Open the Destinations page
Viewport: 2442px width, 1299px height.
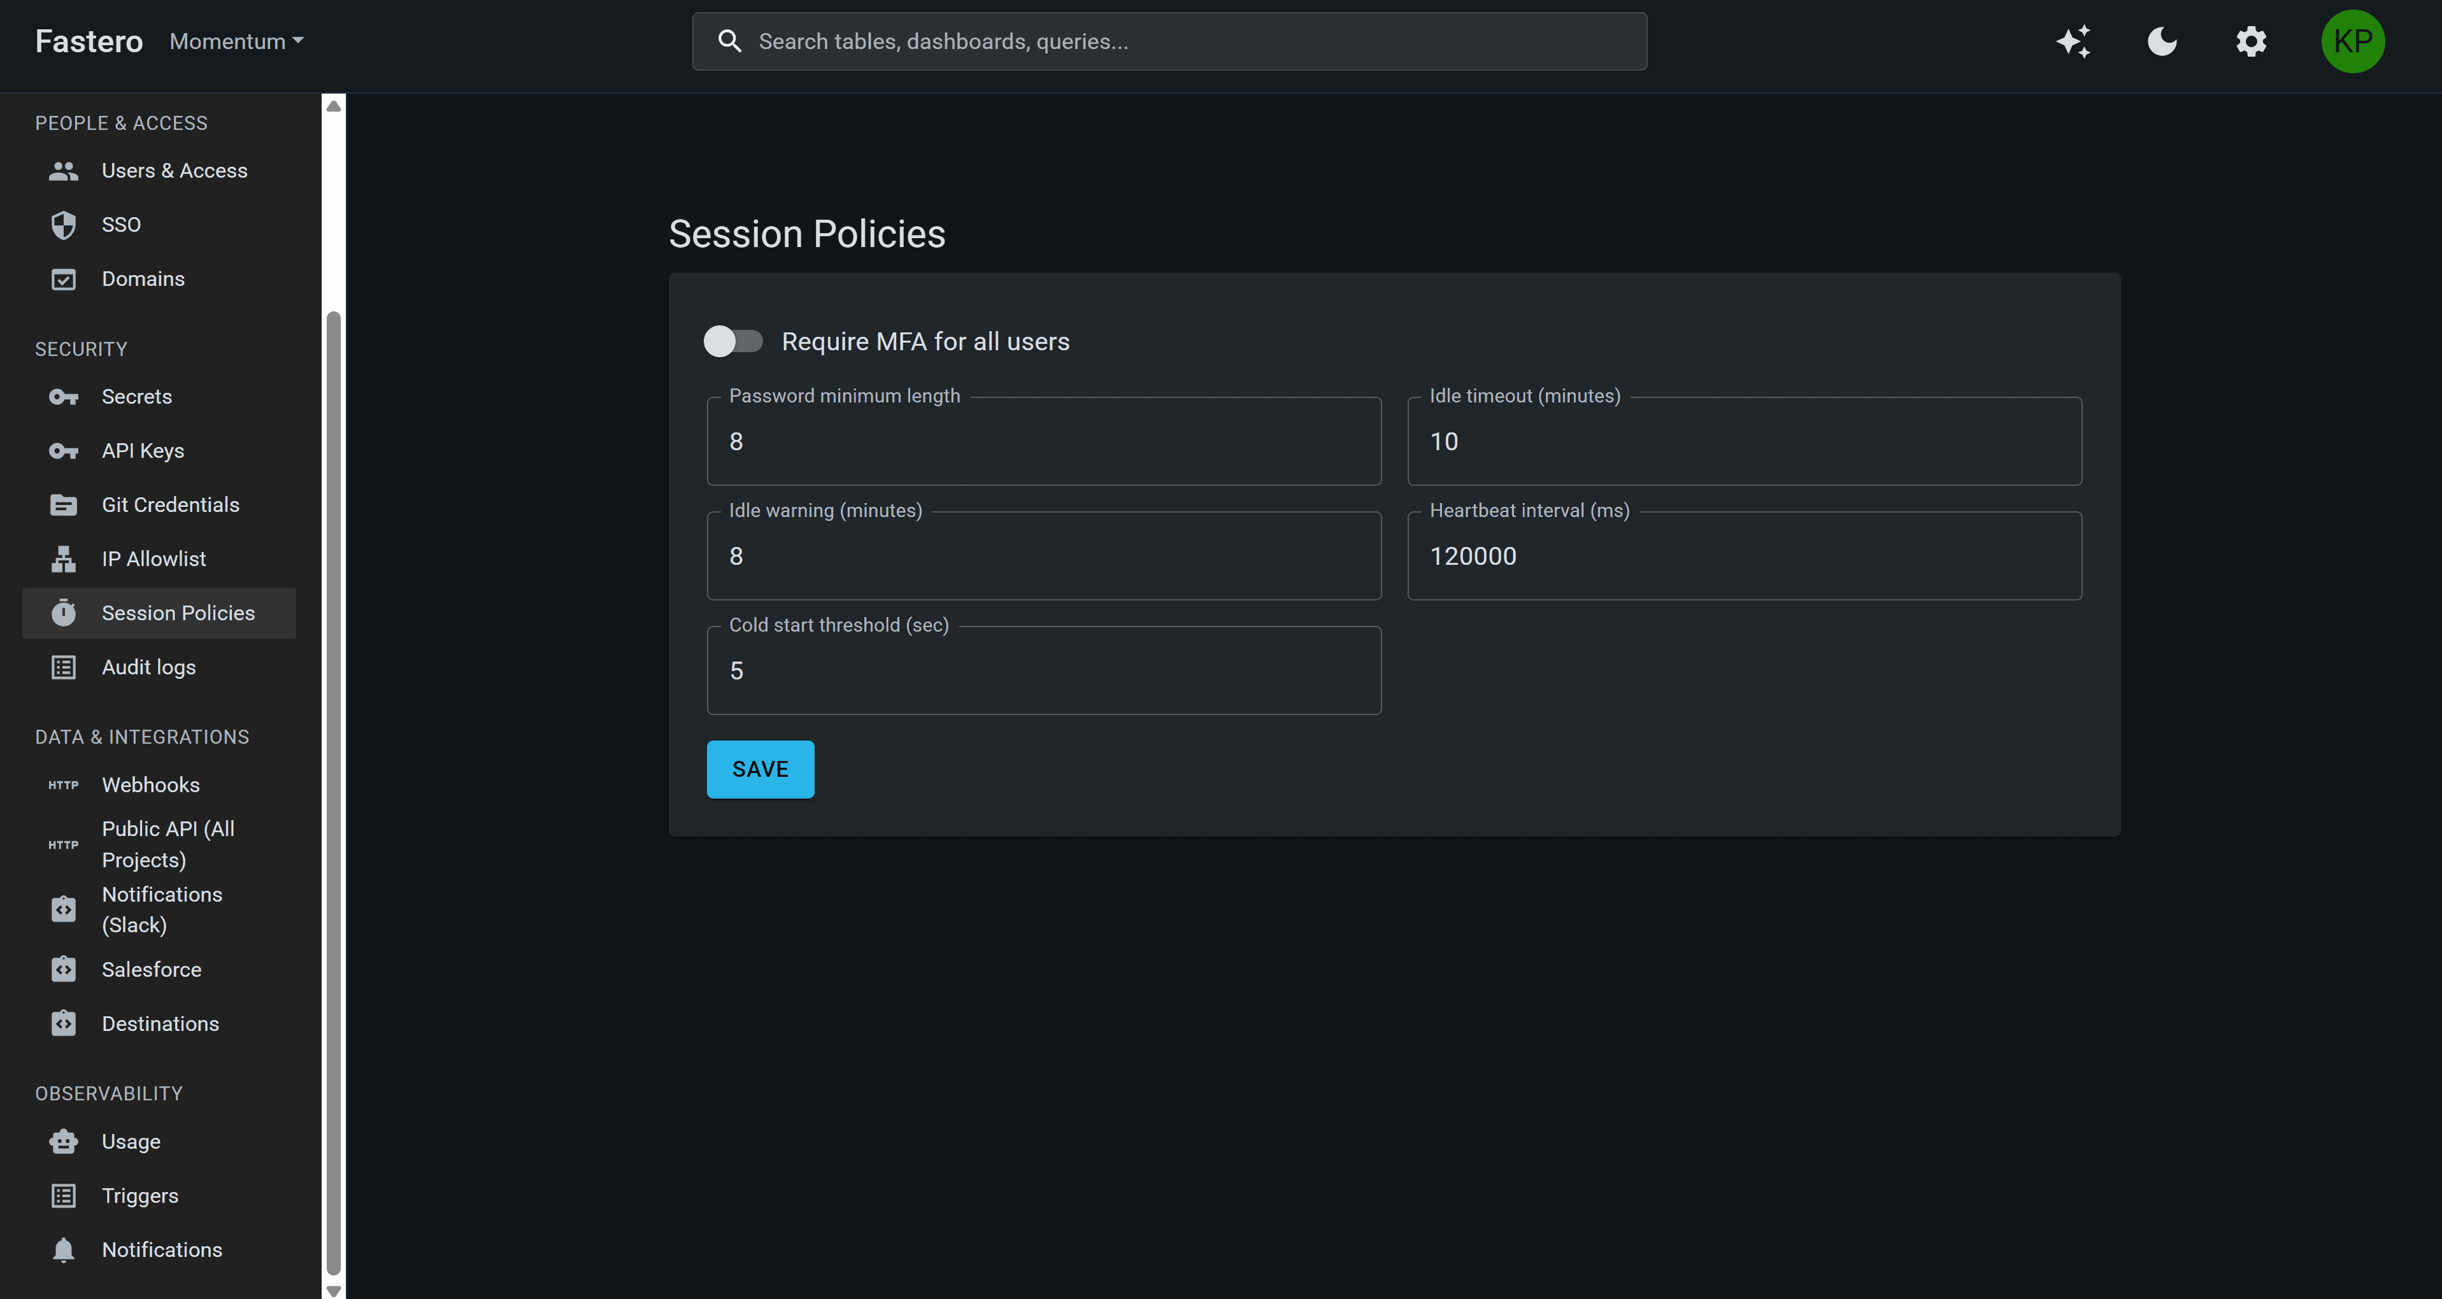(x=159, y=1023)
